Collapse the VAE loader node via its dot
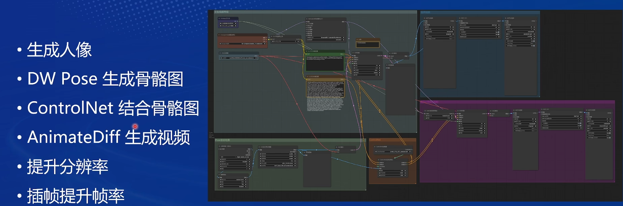The image size is (623, 206). coord(220,53)
